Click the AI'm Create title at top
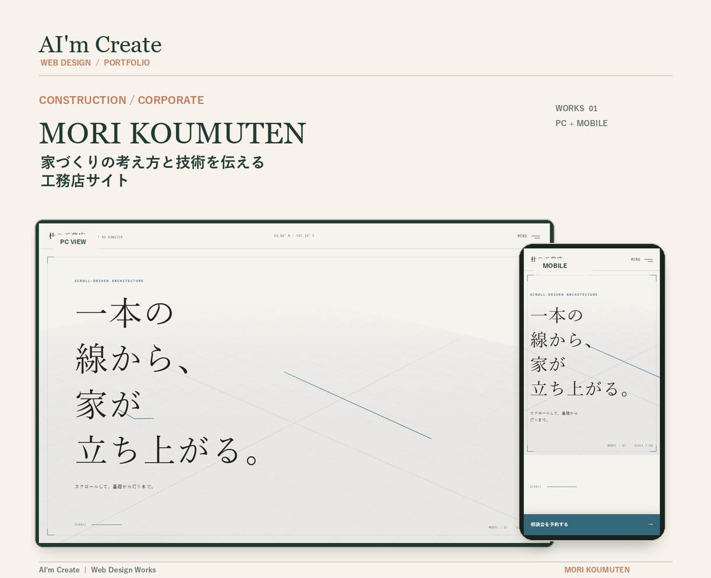The width and height of the screenshot is (711, 578). pyautogui.click(x=100, y=44)
